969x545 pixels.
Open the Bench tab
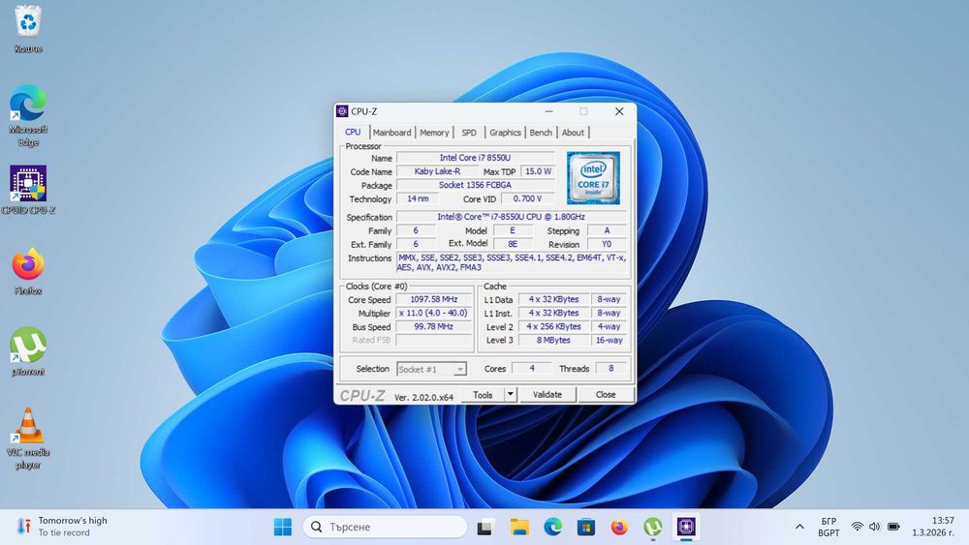541,133
